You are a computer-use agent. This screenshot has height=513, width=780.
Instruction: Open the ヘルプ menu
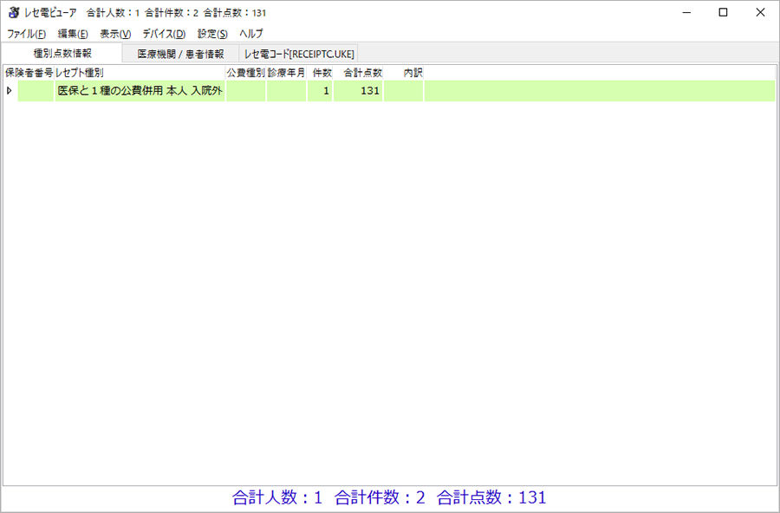pyautogui.click(x=251, y=34)
